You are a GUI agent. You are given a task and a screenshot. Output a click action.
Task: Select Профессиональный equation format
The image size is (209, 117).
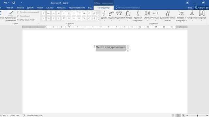coord(28,12)
